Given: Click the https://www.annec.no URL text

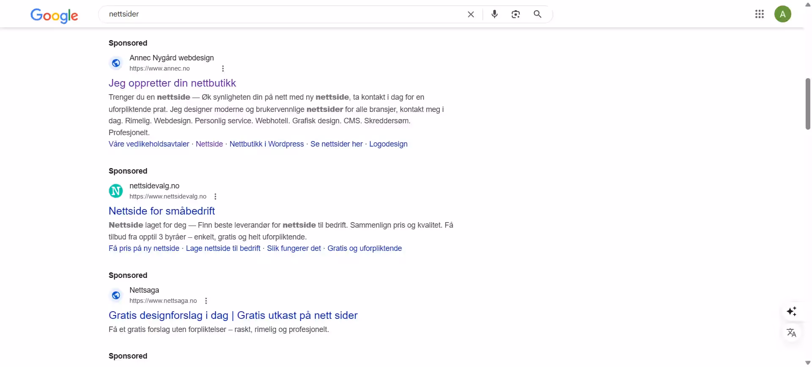Looking at the screenshot, I should pyautogui.click(x=159, y=68).
